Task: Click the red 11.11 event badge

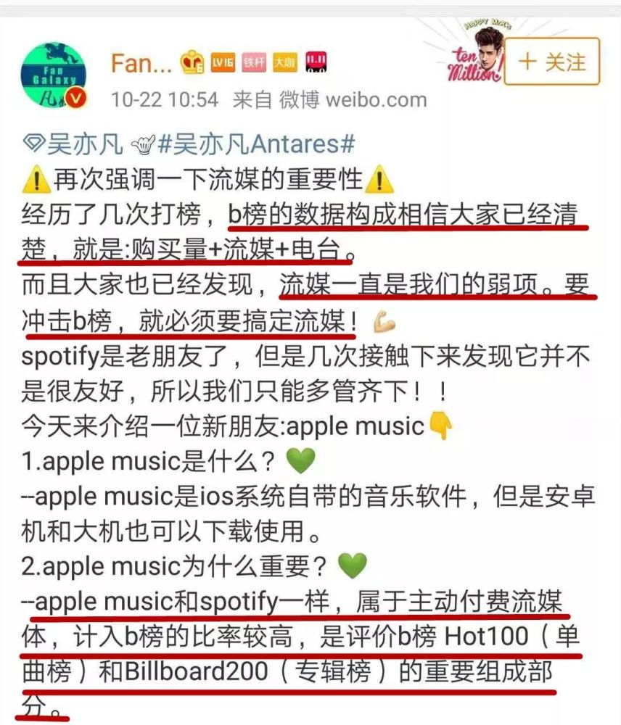Action: [316, 62]
